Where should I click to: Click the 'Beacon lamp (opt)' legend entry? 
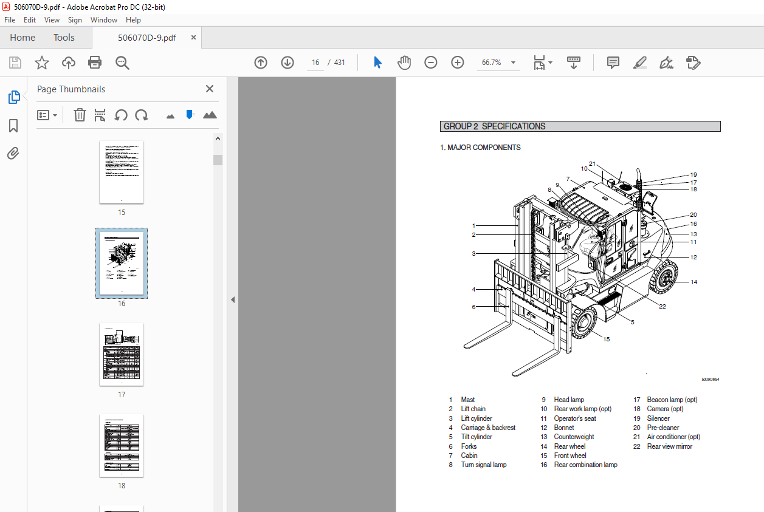tap(672, 400)
